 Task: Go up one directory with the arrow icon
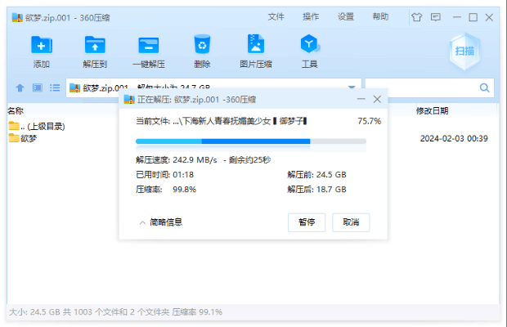20,88
